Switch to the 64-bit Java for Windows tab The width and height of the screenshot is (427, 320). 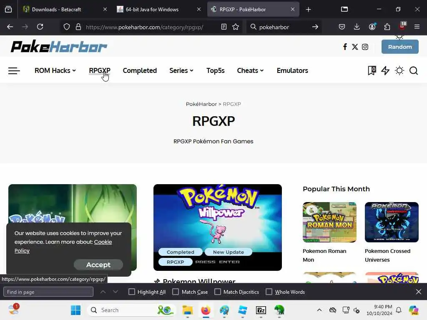pos(159,9)
